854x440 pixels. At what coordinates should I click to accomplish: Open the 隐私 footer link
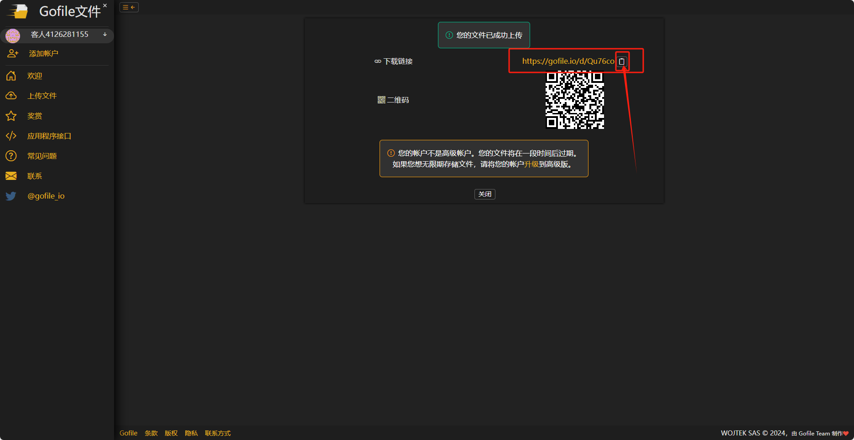[191, 433]
